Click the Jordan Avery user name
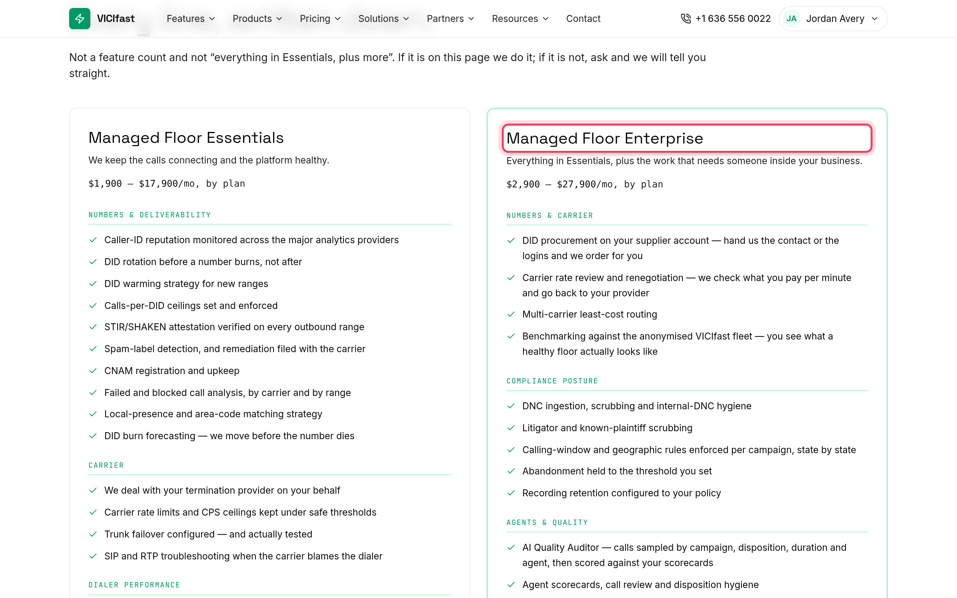Image resolution: width=957 pixels, height=598 pixels. point(835,19)
